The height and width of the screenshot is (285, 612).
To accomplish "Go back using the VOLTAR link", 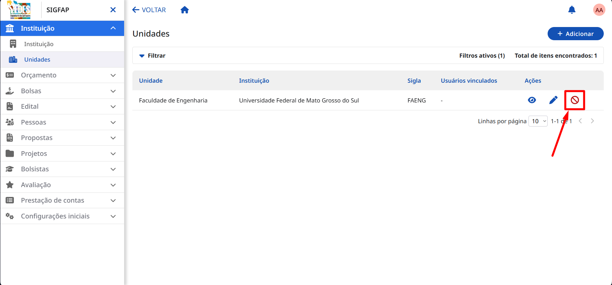I will [x=149, y=10].
